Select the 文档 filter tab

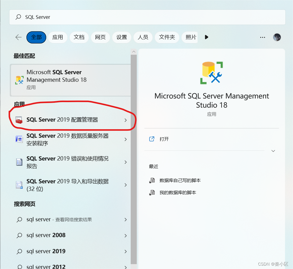[79, 37]
